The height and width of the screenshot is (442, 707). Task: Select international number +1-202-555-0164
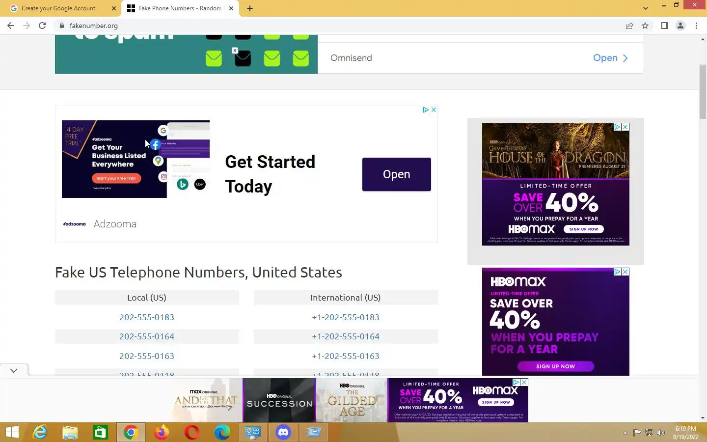346,336
